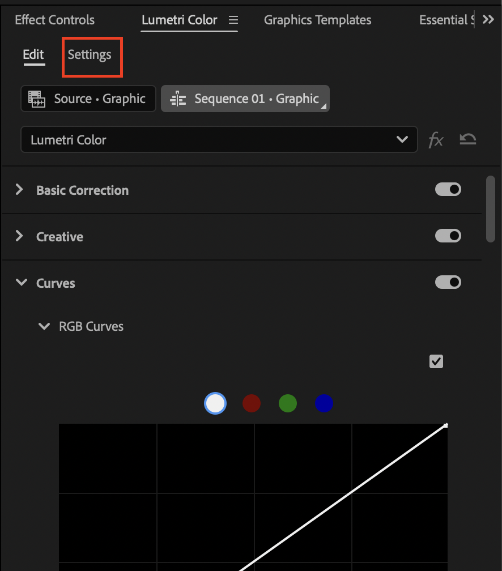Viewport: 502px width, 571px height.
Task: Toggle the Basic Correction switch off
Action: pyautogui.click(x=448, y=189)
